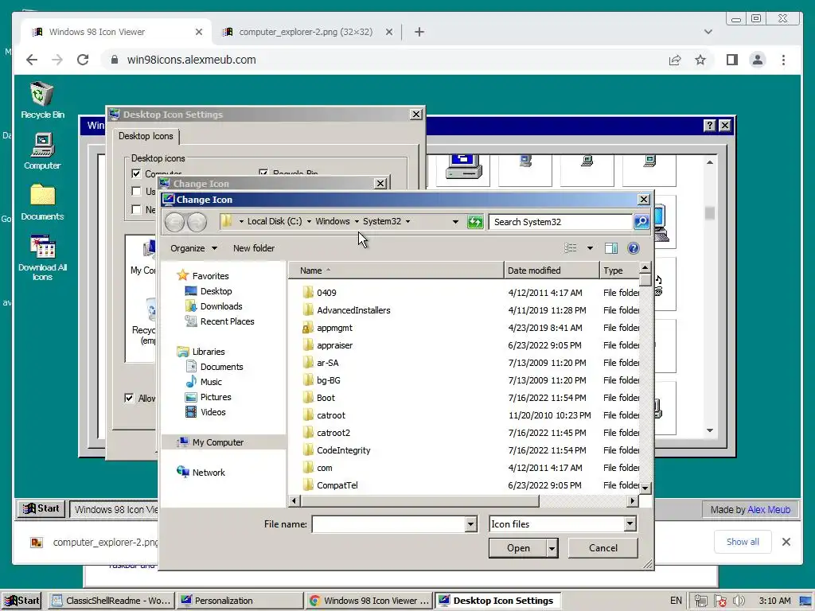Select the Desktop Icons tab
815x611 pixels.
point(146,136)
